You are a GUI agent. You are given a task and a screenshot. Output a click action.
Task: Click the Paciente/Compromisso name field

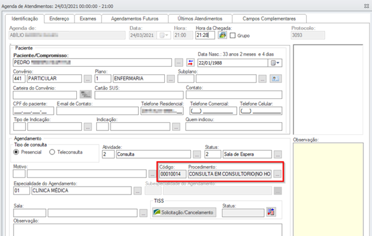[92, 62]
